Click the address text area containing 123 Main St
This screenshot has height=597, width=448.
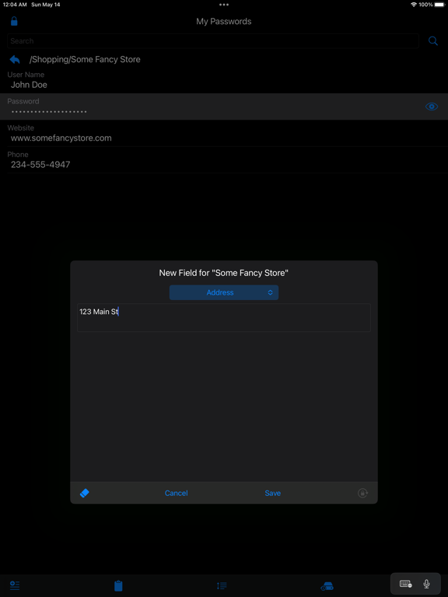(224, 317)
